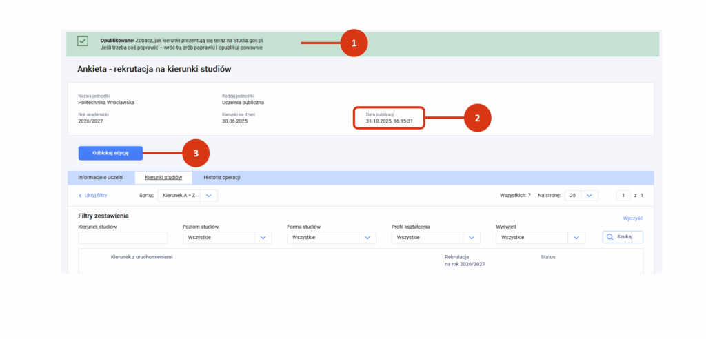The width and height of the screenshot is (706, 339).
Task: Click the current page number field
Action: 623,196
